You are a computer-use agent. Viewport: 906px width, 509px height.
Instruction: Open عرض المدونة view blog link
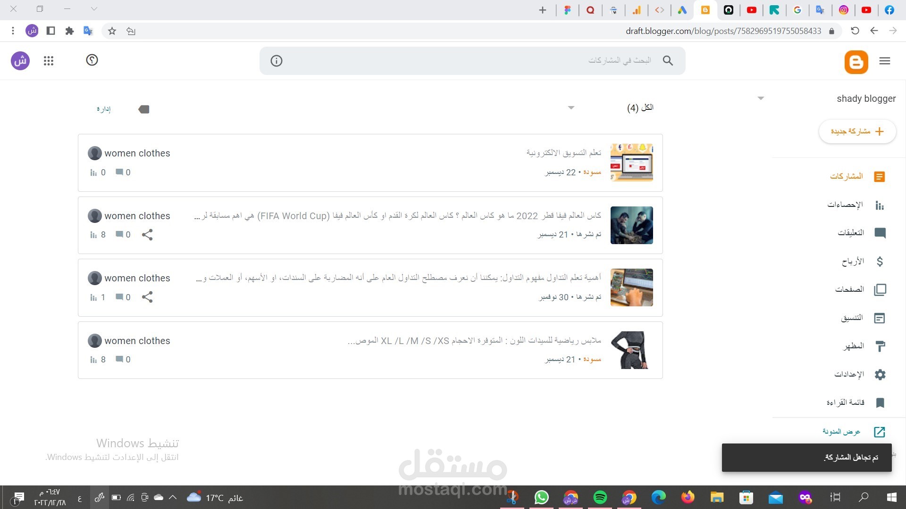tap(854, 432)
